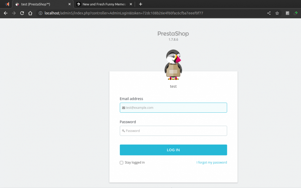
Task: View site information for localhost
Action: [x=41, y=13]
